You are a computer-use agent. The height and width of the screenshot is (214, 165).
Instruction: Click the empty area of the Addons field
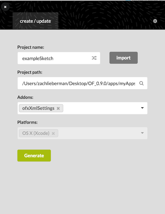(x=101, y=108)
